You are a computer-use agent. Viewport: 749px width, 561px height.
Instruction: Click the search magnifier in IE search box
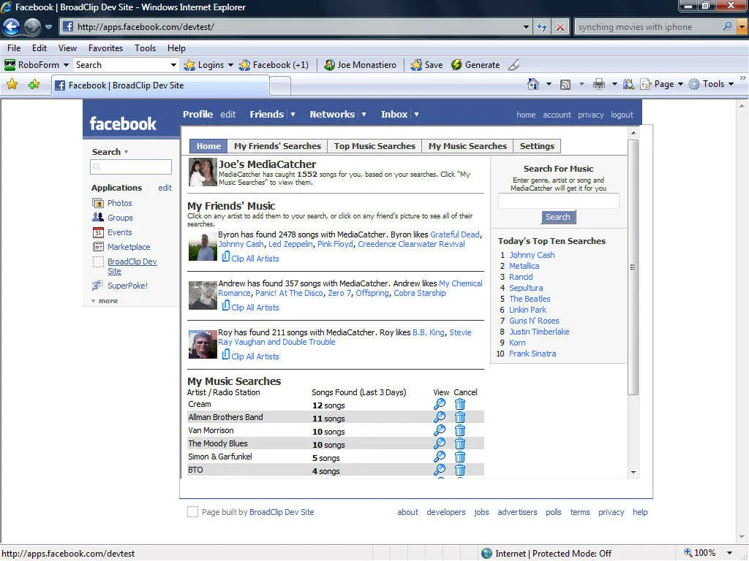(x=727, y=26)
